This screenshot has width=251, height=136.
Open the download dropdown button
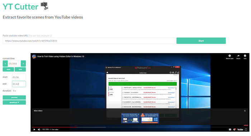click(14, 103)
